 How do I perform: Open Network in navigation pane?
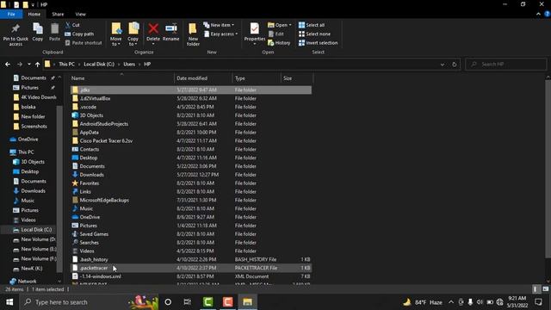click(x=27, y=282)
